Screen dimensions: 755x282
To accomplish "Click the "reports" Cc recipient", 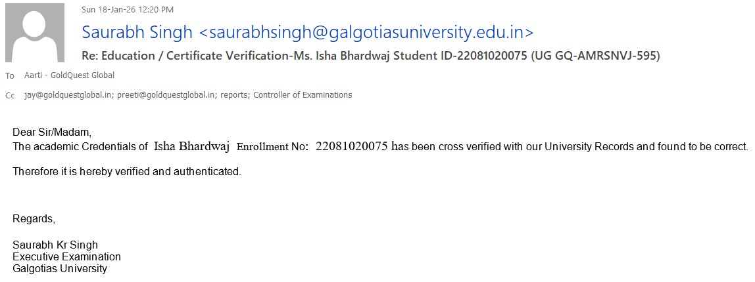I will (234, 95).
